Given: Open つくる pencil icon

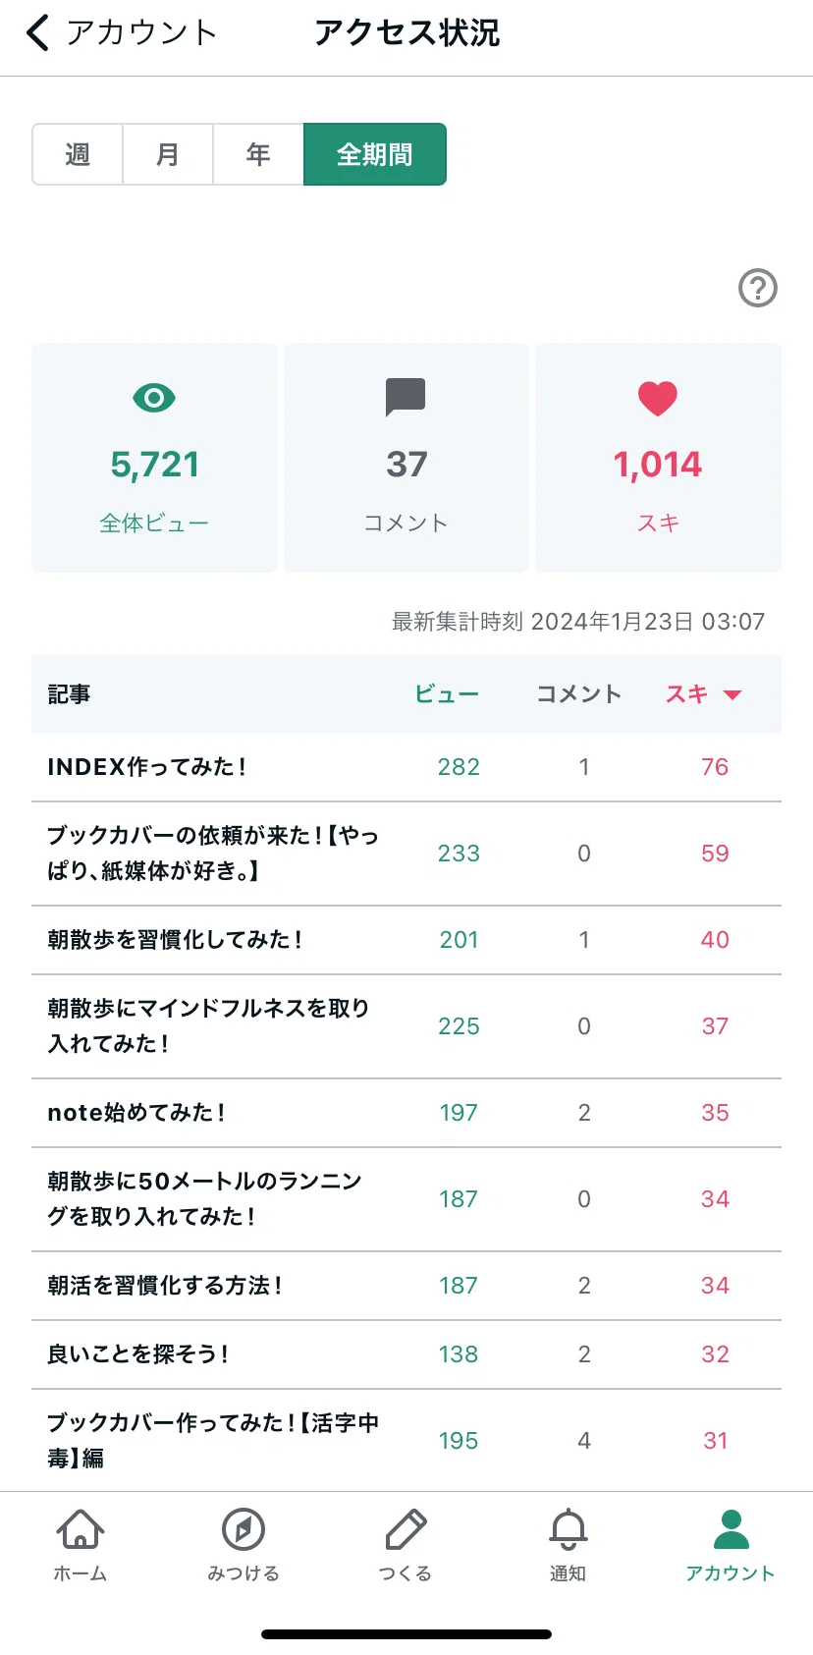Looking at the screenshot, I should pyautogui.click(x=406, y=1529).
